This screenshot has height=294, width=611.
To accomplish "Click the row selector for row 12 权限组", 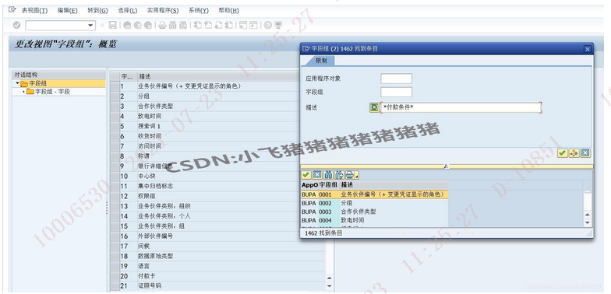I will [115, 196].
